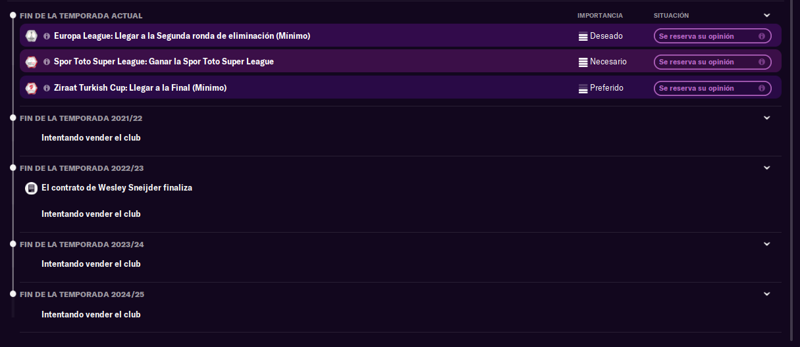The height and width of the screenshot is (347, 800).
Task: Click 'Se reserva su opinión' for Europa League
Action: (x=712, y=36)
